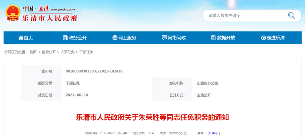Click the 信息公开 breadcrumb link
This screenshot has width=305, height=139.
click(x=49, y=52)
